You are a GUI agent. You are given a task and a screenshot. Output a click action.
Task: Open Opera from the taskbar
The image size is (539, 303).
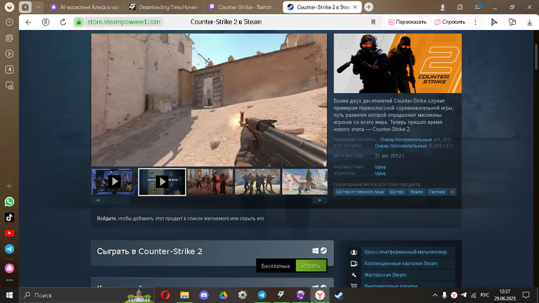[x=165, y=295]
